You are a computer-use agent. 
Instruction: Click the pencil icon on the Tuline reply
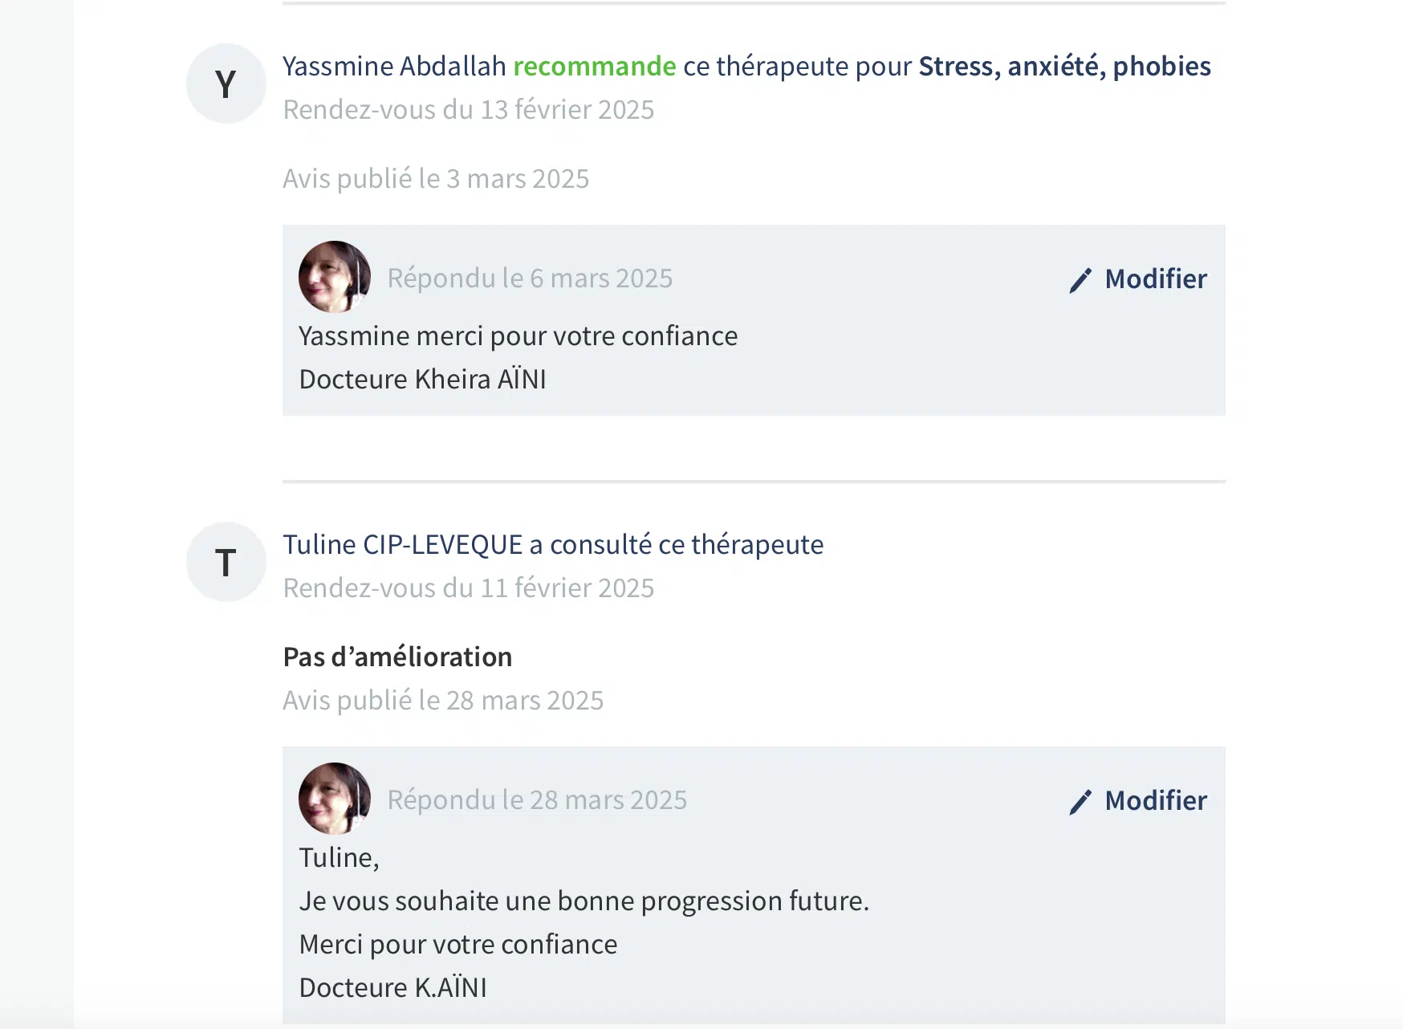click(x=1080, y=802)
